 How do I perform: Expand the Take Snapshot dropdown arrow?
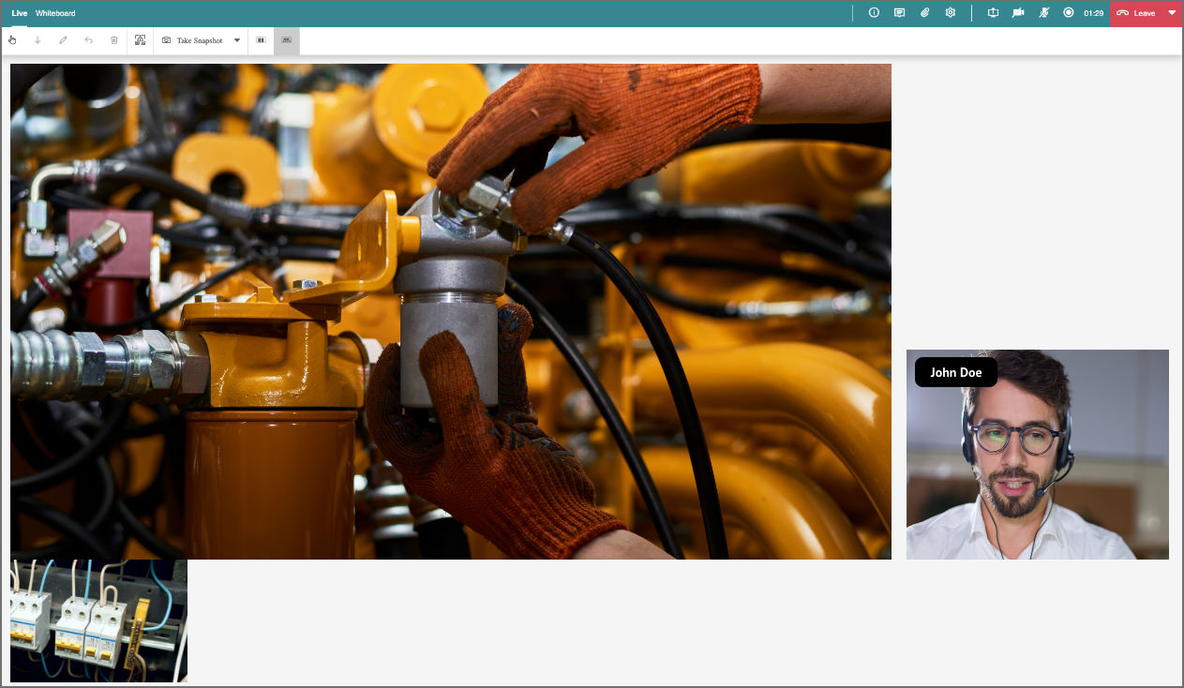point(237,40)
